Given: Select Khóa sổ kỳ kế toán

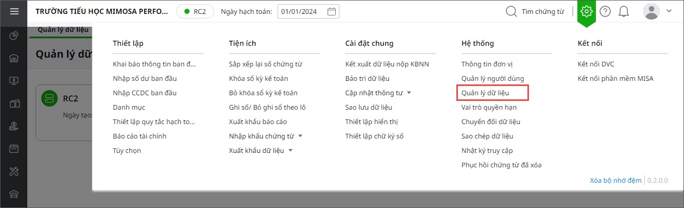Looking at the screenshot, I should click(x=259, y=79).
